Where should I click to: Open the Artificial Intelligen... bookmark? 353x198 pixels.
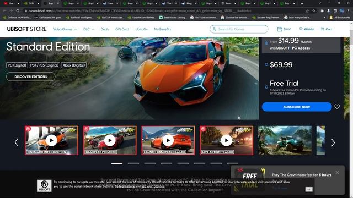80,17
